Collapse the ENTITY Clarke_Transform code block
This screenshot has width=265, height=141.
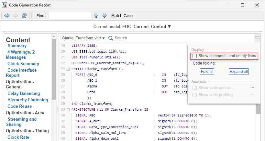[68, 69]
